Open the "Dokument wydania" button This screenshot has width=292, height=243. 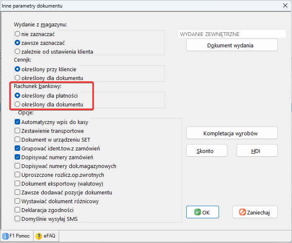232,45
